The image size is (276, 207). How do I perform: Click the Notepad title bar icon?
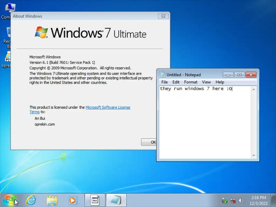point(163,75)
